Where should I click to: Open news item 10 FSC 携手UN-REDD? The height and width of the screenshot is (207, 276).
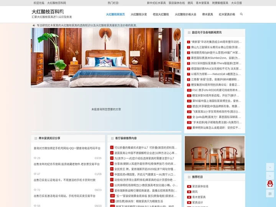216,90
